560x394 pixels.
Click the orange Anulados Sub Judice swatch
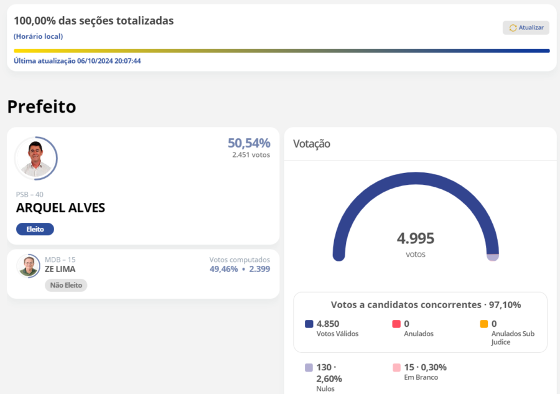click(484, 324)
